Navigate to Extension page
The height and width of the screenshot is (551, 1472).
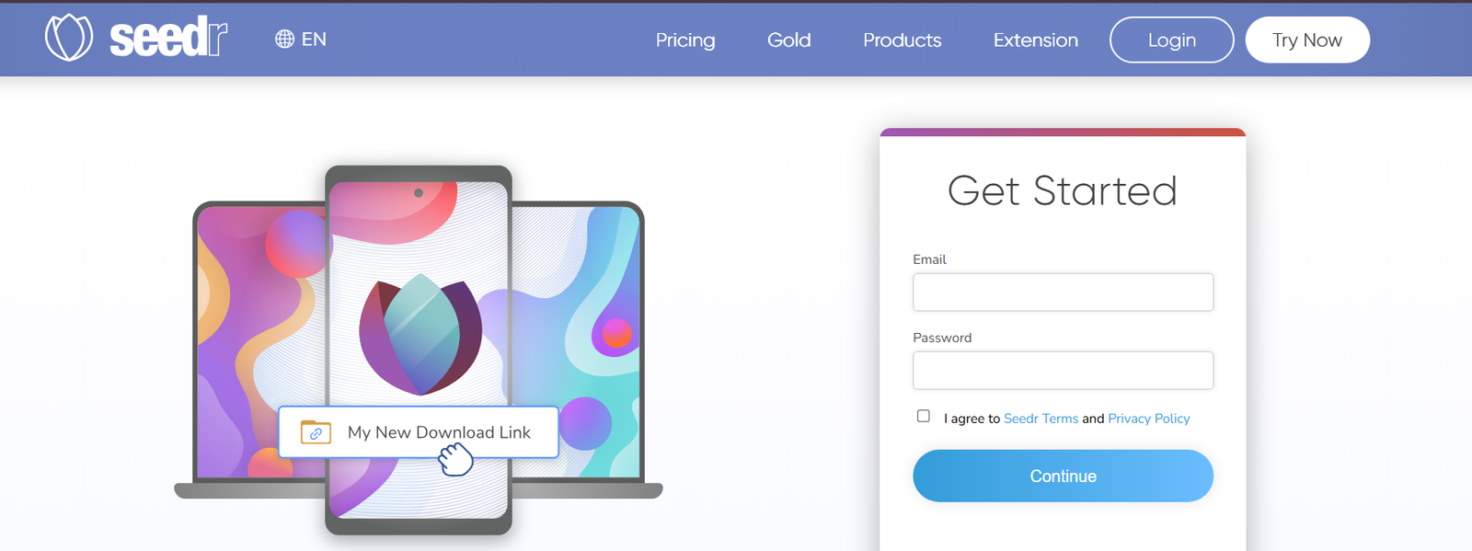coord(1035,40)
